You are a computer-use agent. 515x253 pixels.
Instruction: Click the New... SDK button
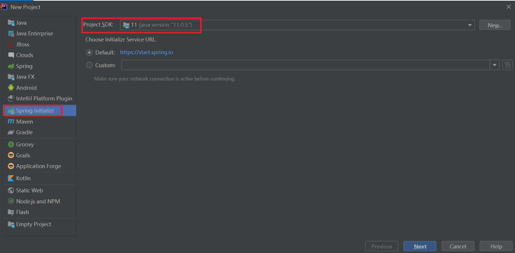click(x=495, y=25)
